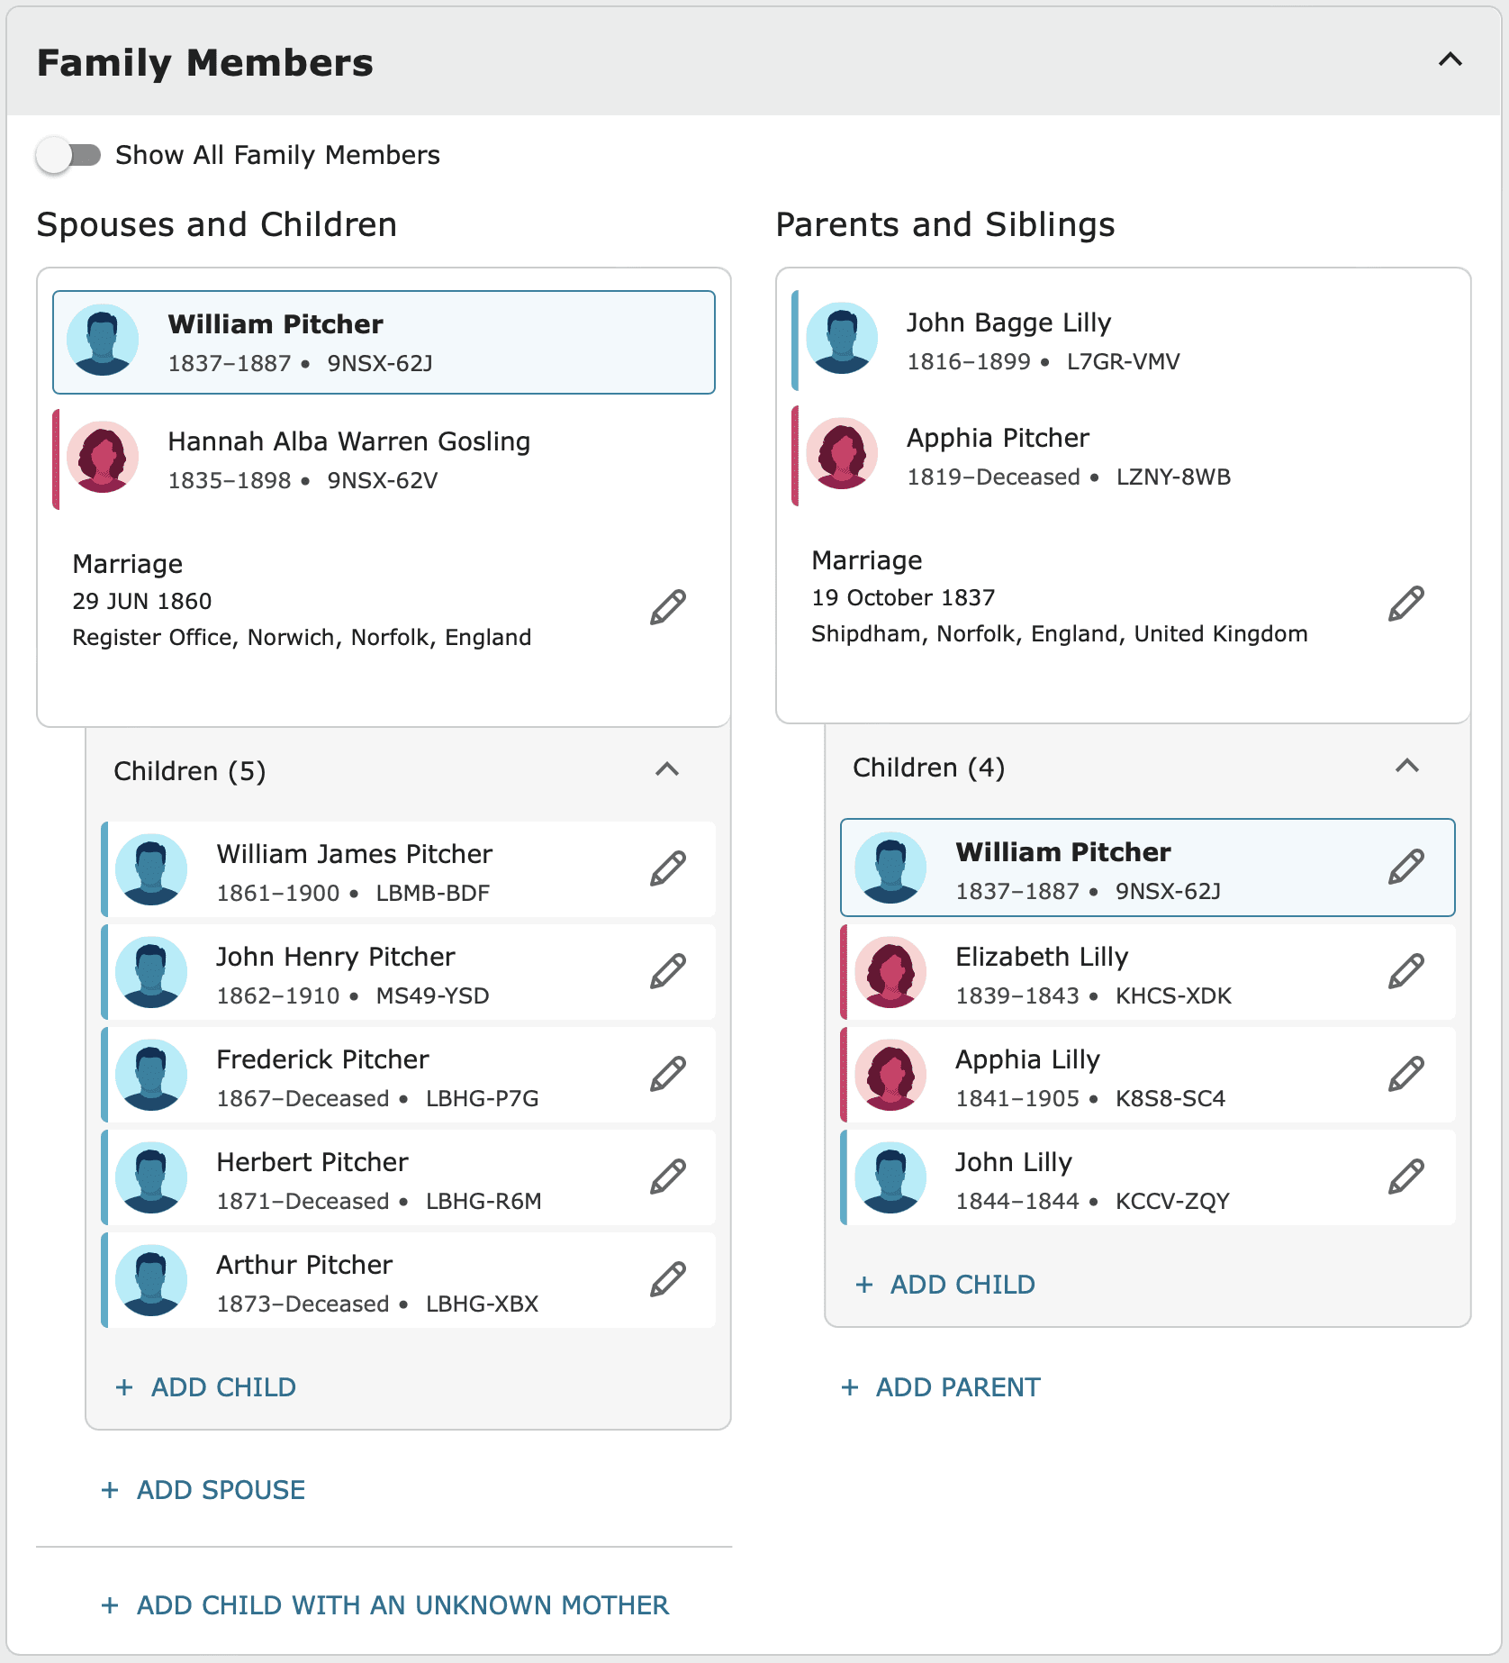Edit Arthur Pitcher's relationship pencil icon
This screenshot has height=1663, width=1509.
pos(668,1279)
